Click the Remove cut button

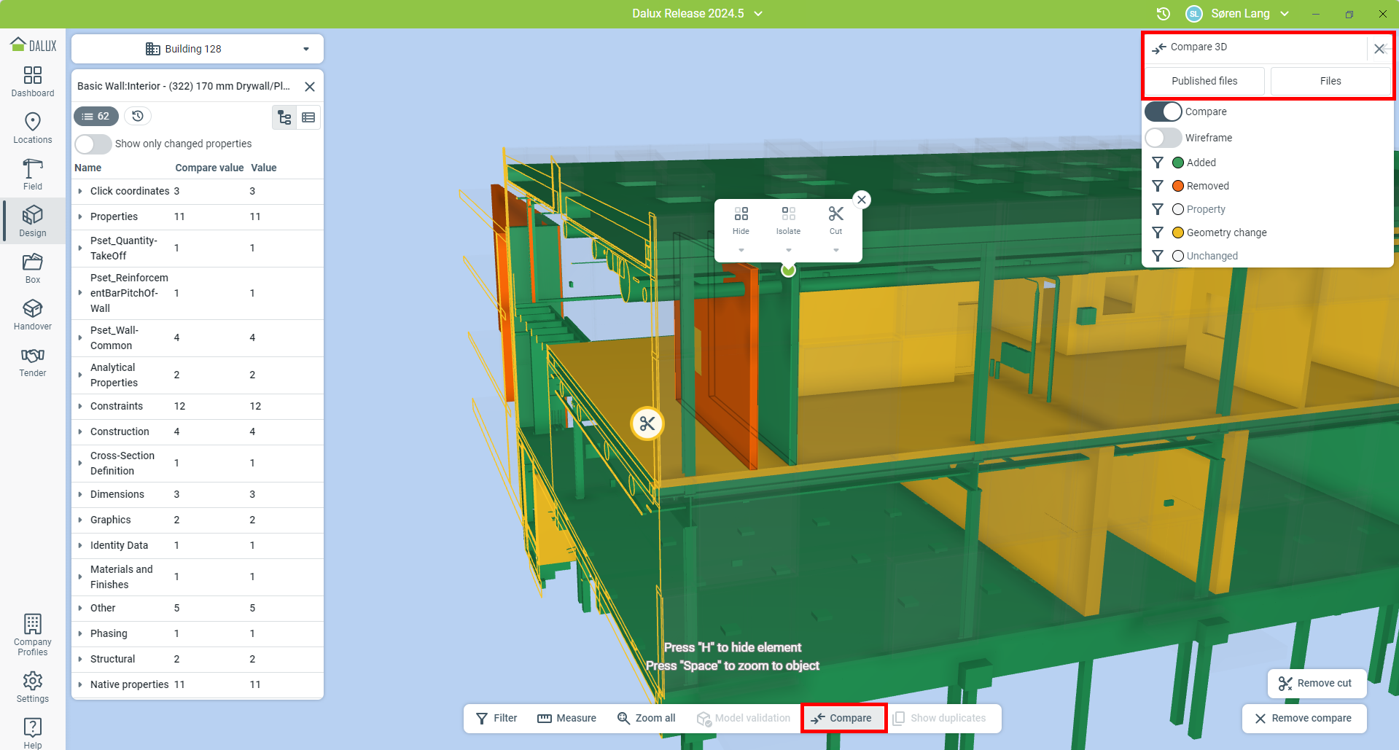tap(1316, 683)
